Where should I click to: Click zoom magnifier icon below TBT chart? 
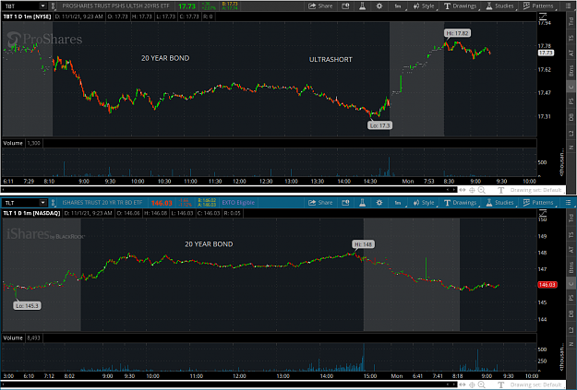(x=482, y=190)
